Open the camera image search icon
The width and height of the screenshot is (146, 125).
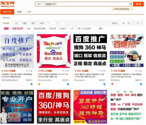coord(131,4)
